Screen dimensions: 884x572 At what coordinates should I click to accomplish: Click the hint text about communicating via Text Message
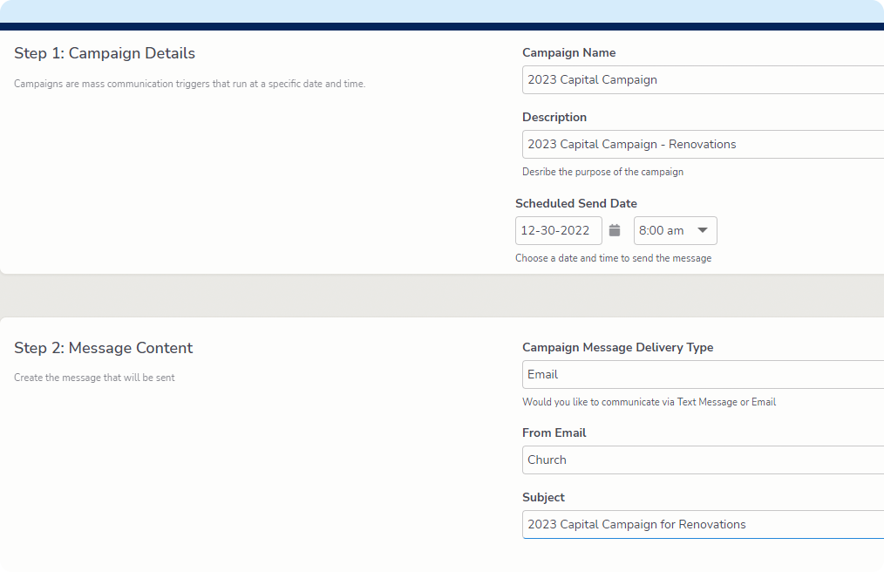(x=649, y=402)
